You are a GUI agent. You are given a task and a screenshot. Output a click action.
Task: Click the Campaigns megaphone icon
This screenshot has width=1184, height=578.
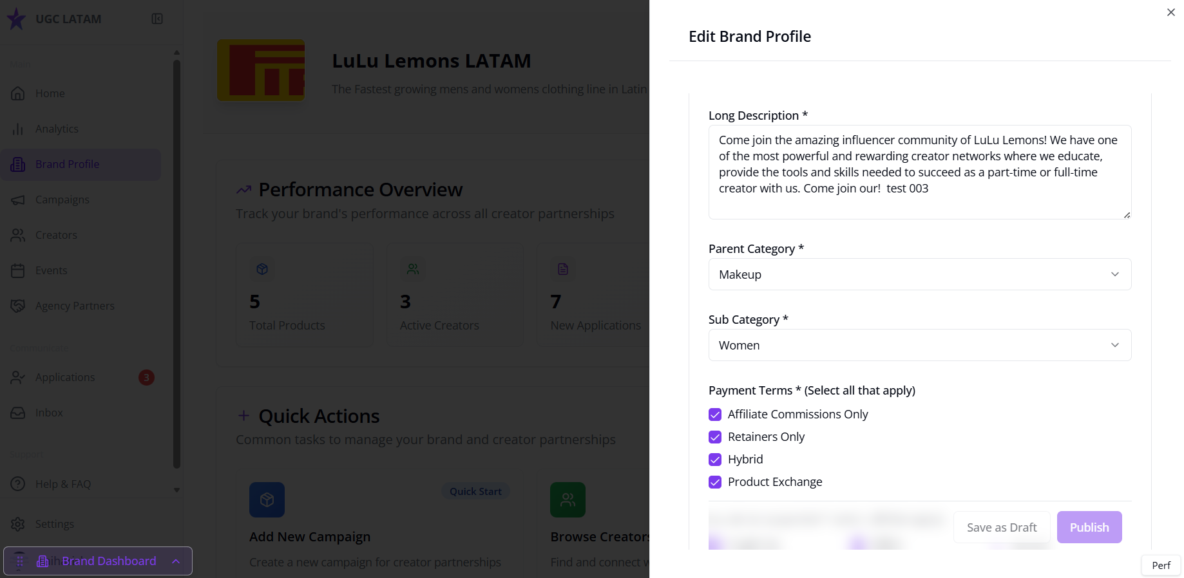[18, 200]
